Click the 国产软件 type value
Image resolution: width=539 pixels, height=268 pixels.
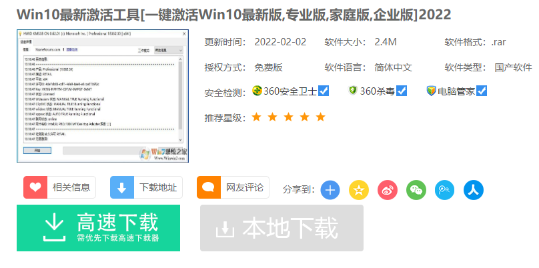pos(514,67)
